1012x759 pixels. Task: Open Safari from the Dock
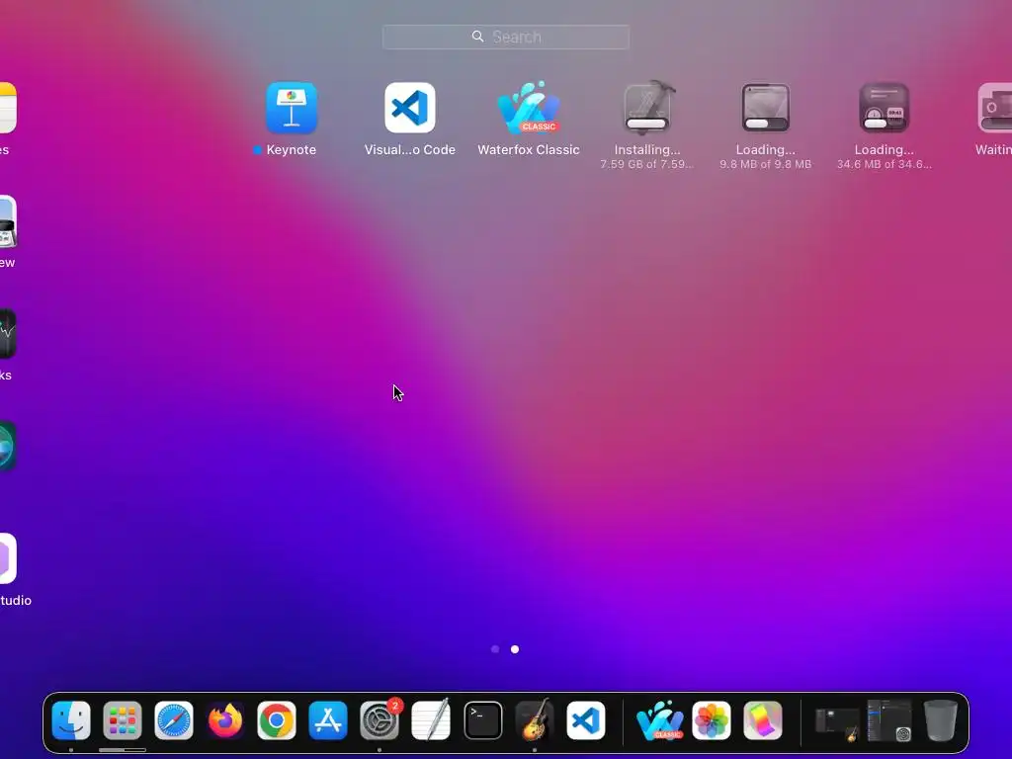point(174,720)
